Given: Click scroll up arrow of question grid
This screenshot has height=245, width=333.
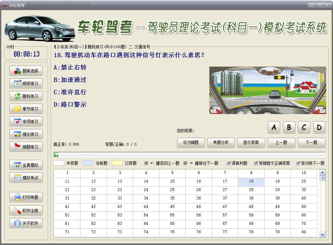Looking at the screenshot, I should 322,173.
